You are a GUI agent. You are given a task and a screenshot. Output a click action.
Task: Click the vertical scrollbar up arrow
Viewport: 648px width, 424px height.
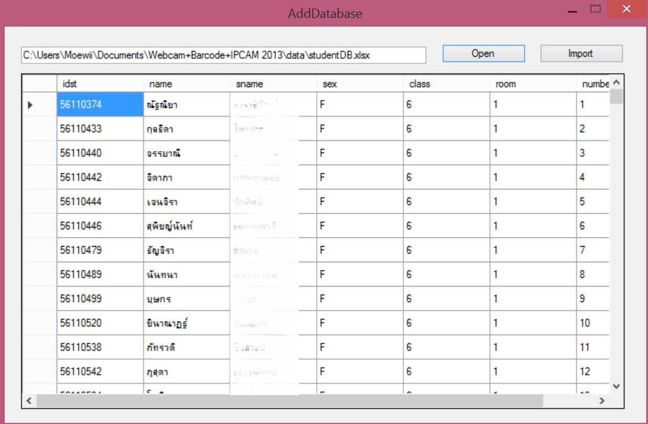click(616, 83)
